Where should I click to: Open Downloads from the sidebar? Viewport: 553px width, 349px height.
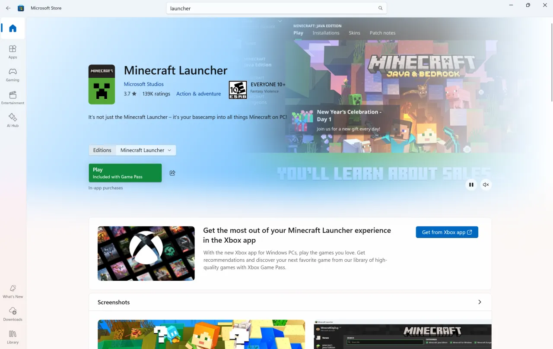coord(13,314)
